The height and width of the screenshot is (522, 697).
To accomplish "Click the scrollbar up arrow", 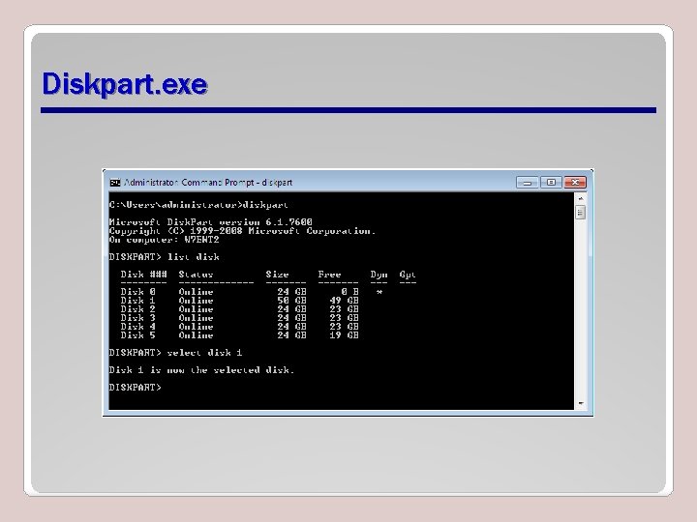I will pos(580,198).
